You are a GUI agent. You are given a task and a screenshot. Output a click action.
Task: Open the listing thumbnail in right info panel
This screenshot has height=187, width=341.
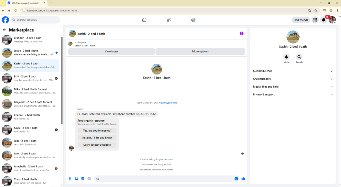(293, 37)
